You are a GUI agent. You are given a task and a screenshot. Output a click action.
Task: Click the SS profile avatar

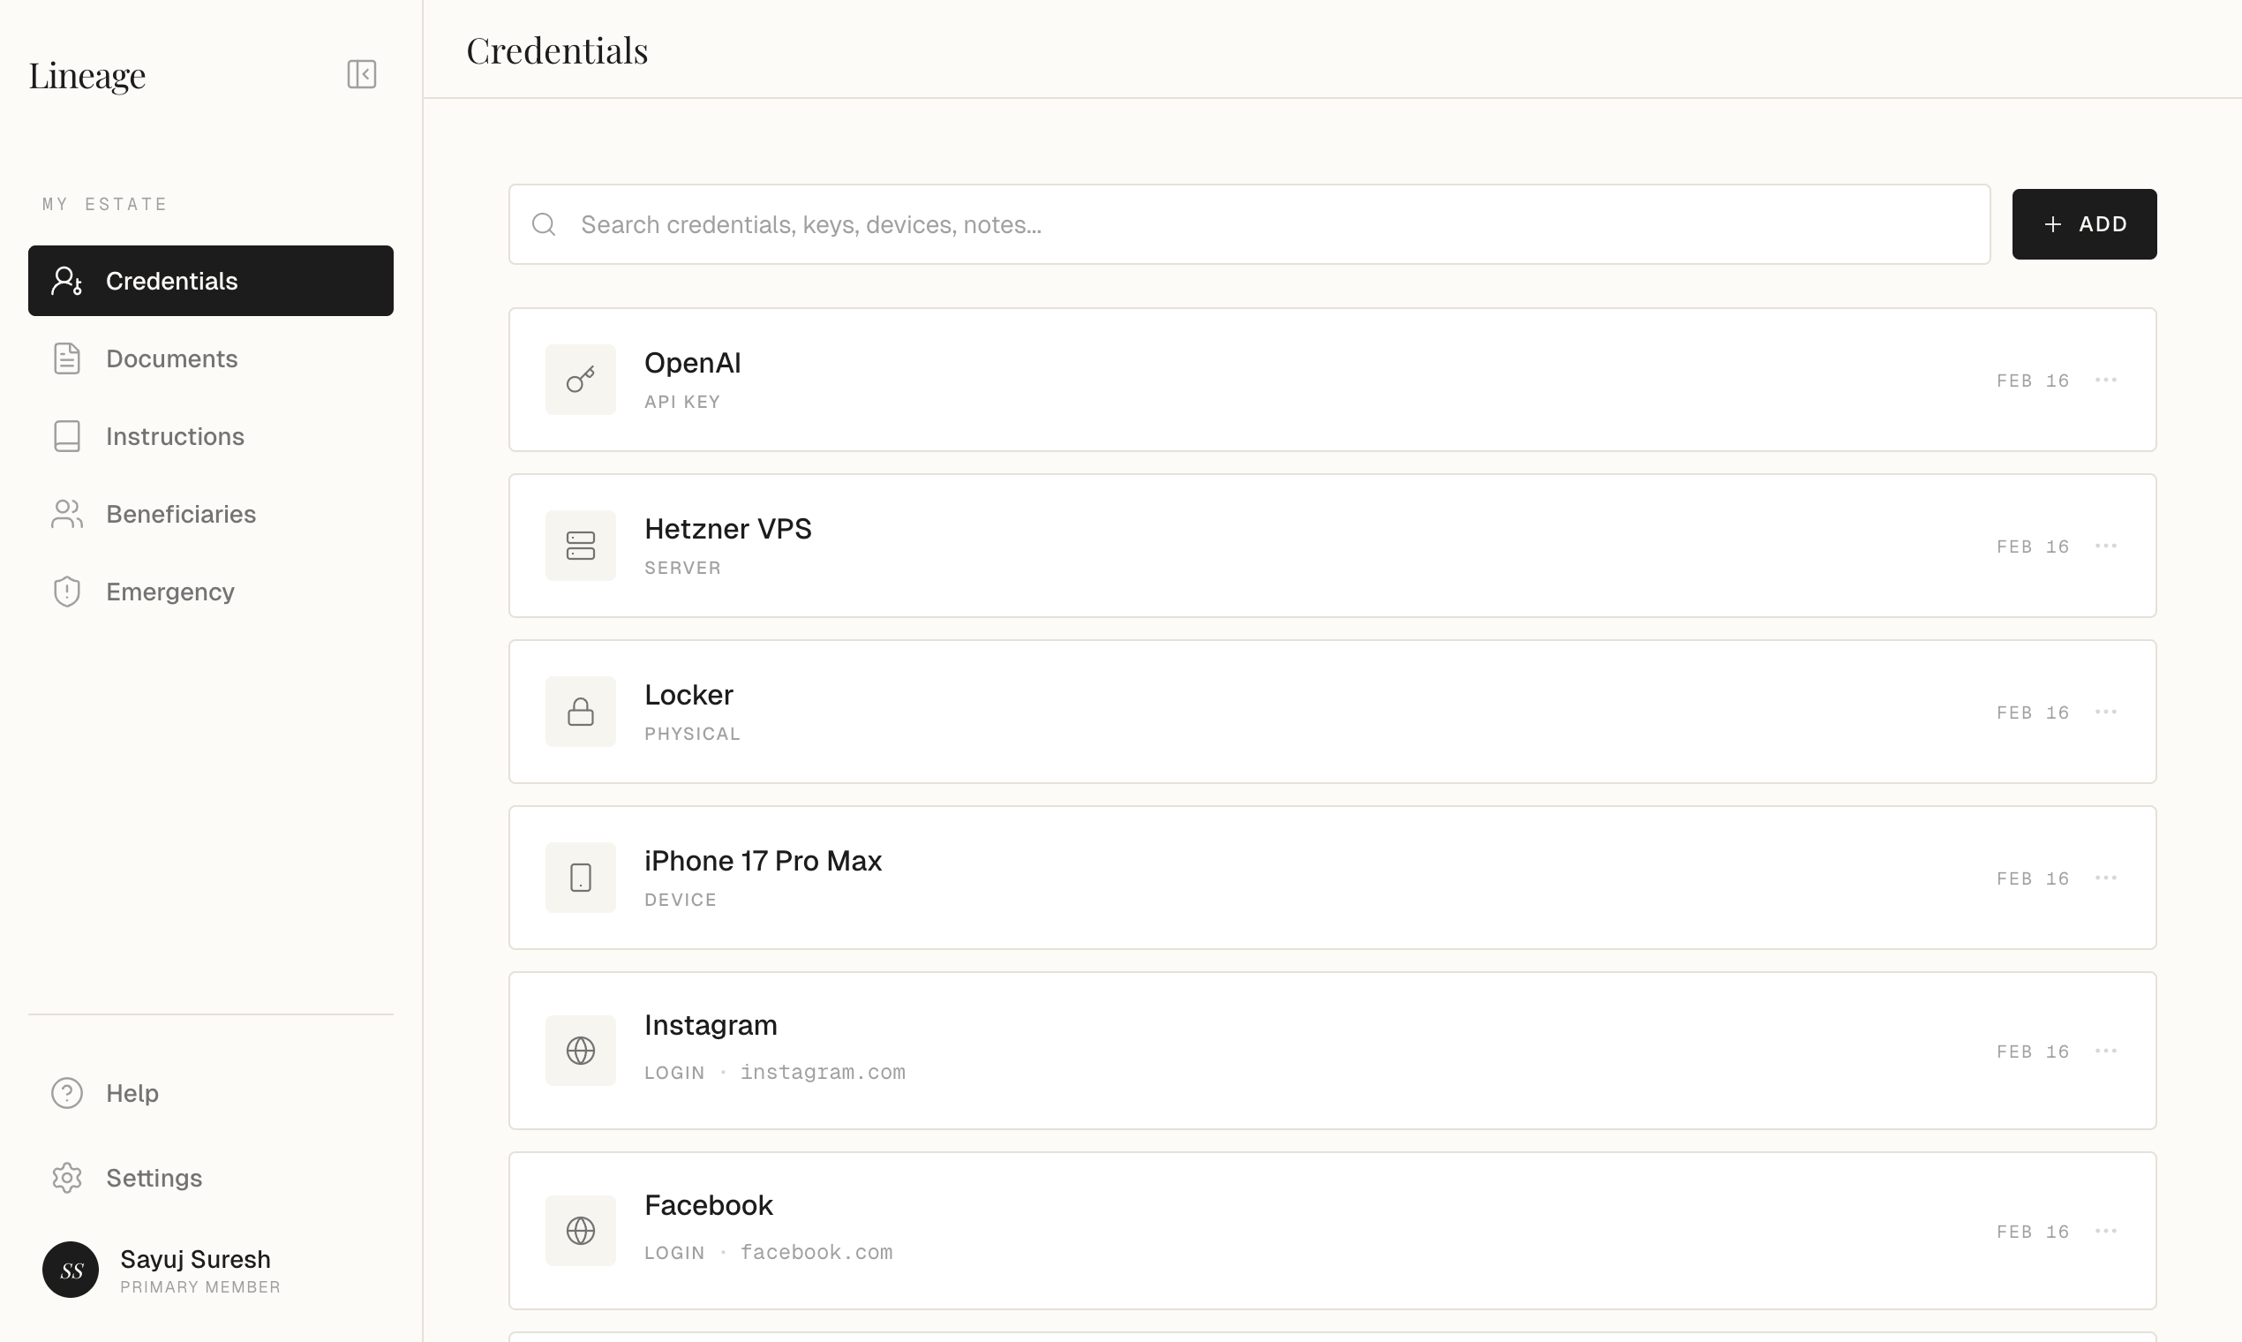click(71, 1270)
